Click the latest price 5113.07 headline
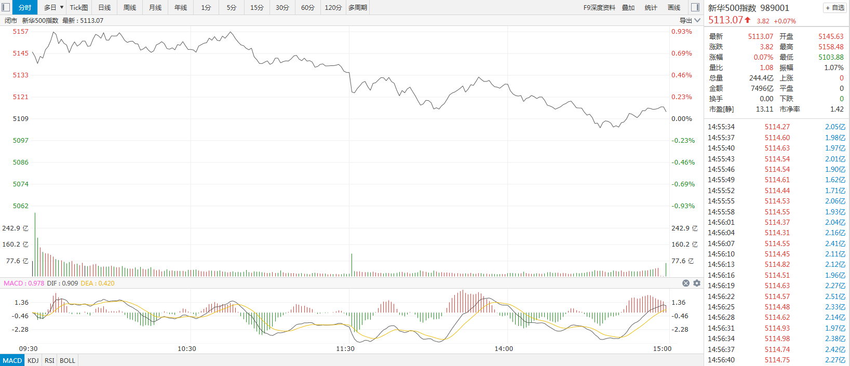 725,20
